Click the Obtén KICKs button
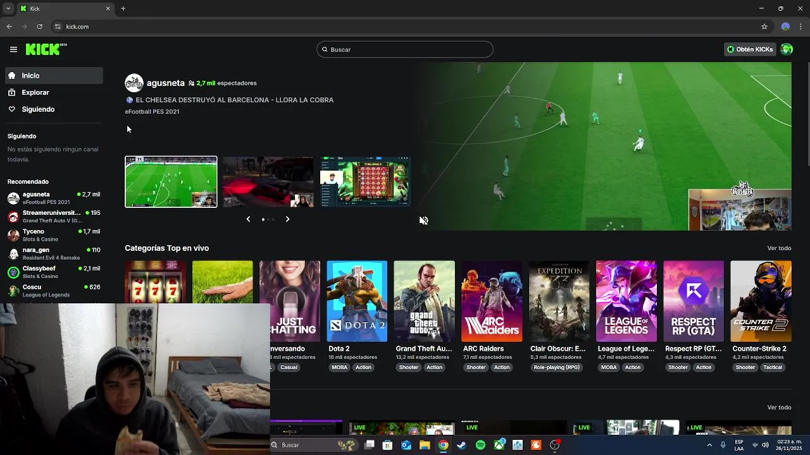This screenshot has width=810, height=455. pyautogui.click(x=750, y=49)
